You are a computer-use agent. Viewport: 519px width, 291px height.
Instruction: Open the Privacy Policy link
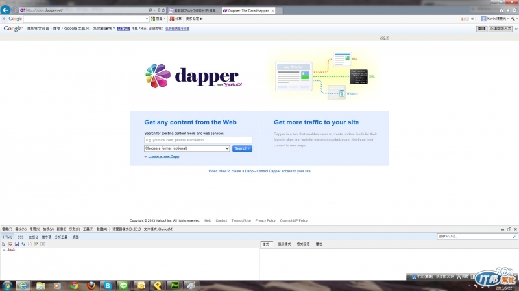tap(265, 220)
